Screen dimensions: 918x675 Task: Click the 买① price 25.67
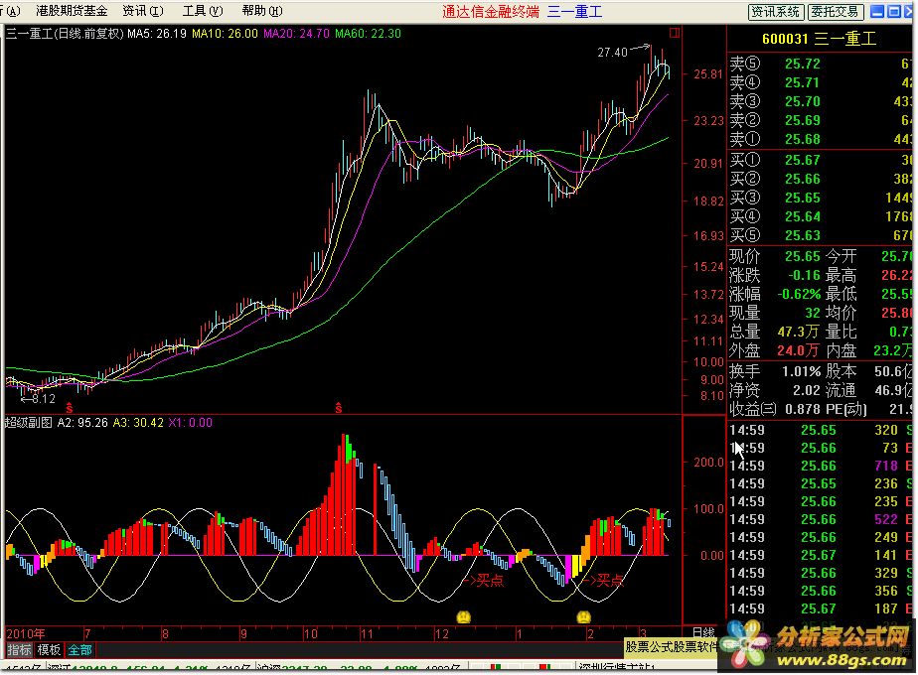tap(802, 160)
